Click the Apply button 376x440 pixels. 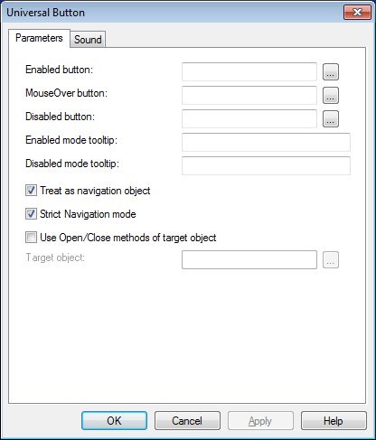[260, 421]
